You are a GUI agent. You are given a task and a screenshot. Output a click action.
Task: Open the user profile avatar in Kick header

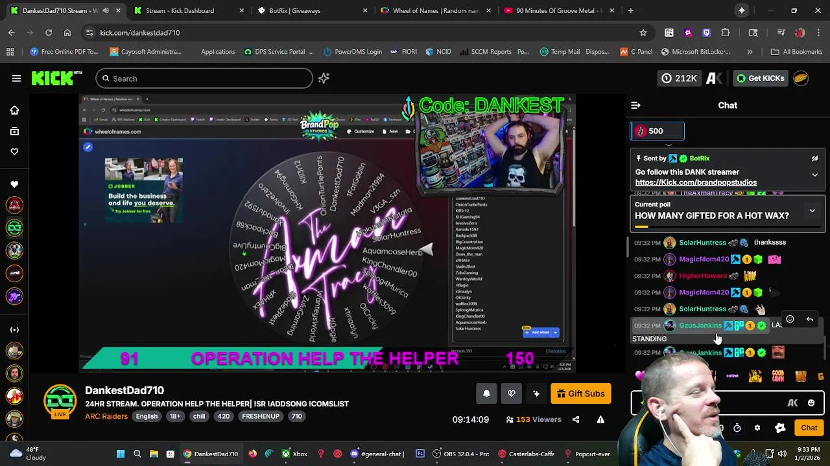click(801, 78)
